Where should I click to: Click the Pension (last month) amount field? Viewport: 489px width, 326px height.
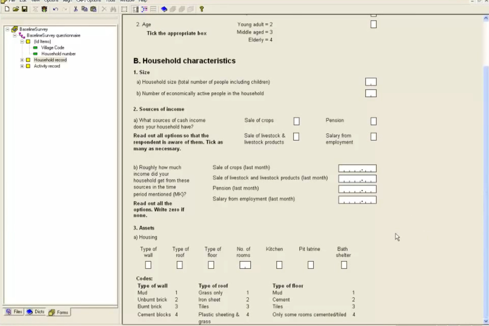pos(357,189)
